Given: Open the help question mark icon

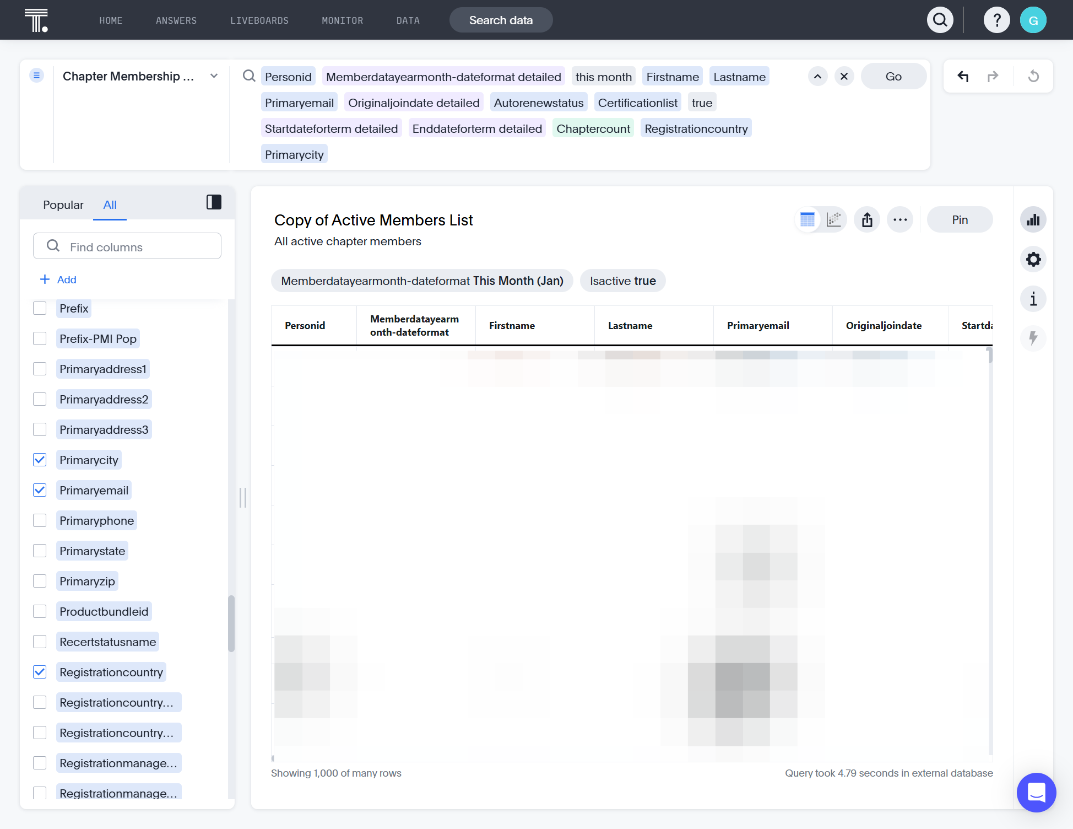Looking at the screenshot, I should (x=996, y=20).
